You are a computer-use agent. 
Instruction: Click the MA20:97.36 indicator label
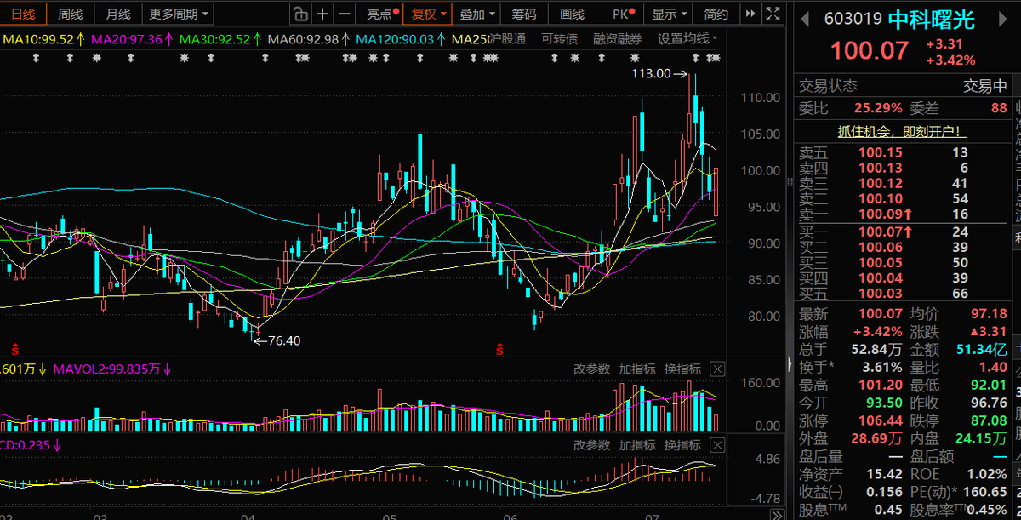132,39
